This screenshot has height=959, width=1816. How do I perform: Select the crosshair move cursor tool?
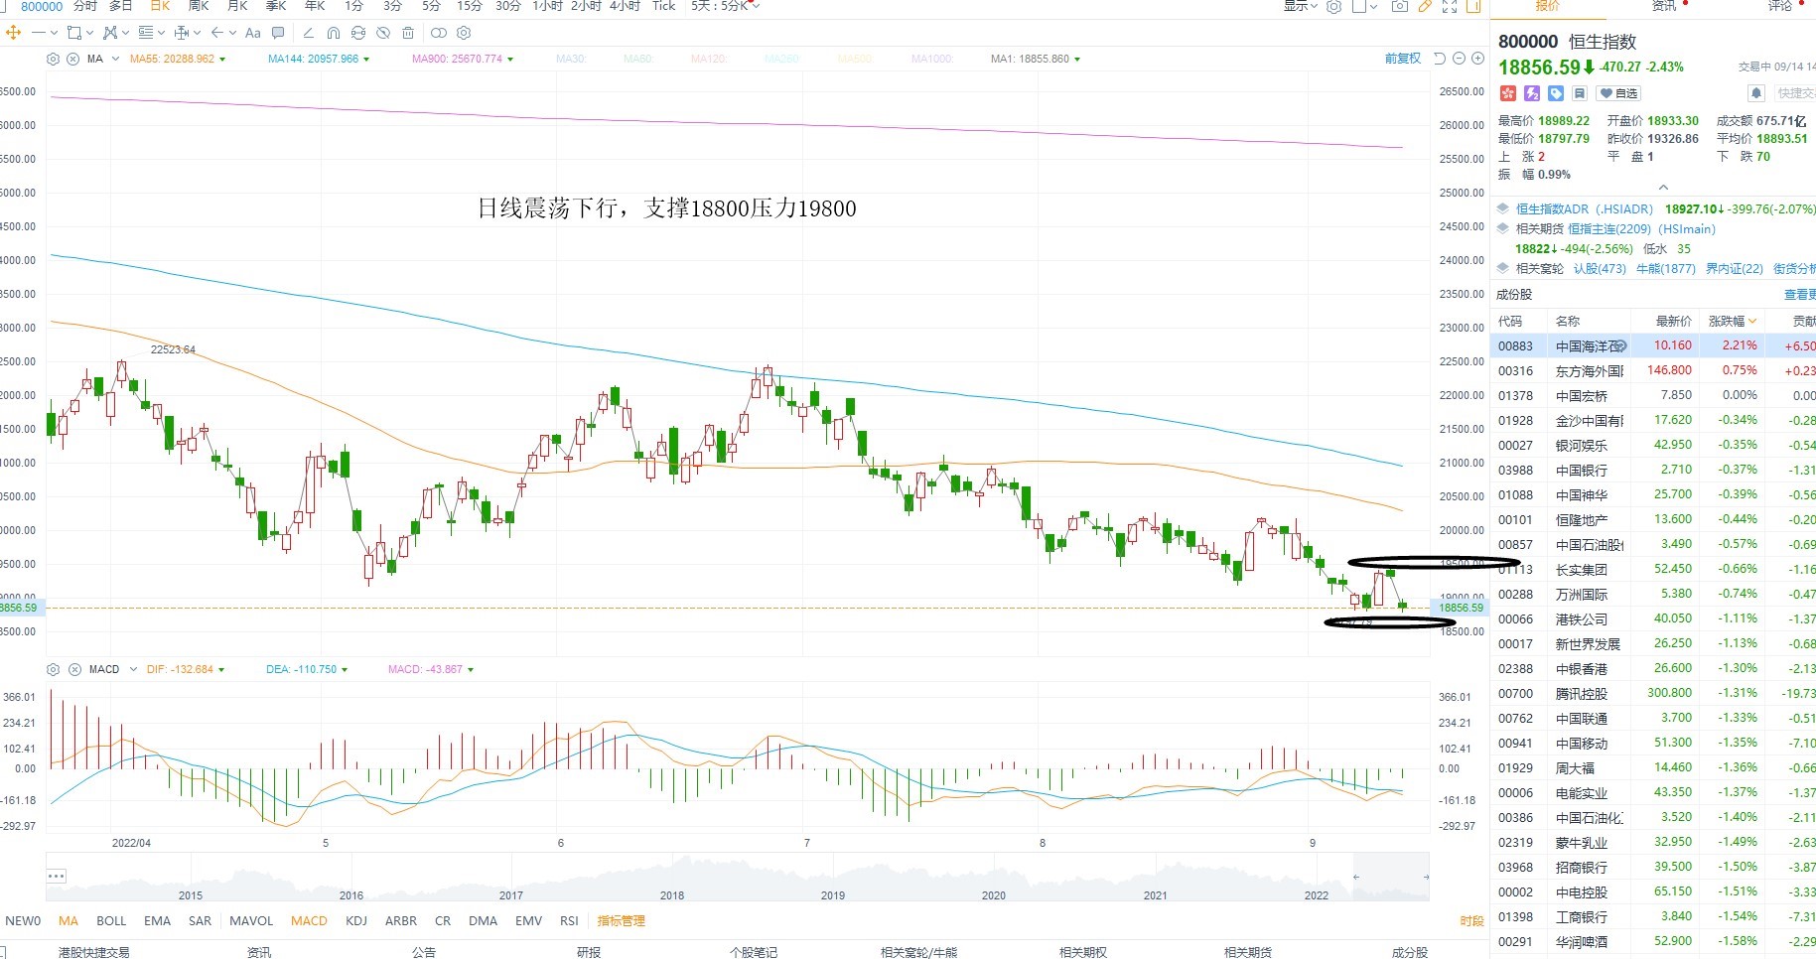[13, 33]
